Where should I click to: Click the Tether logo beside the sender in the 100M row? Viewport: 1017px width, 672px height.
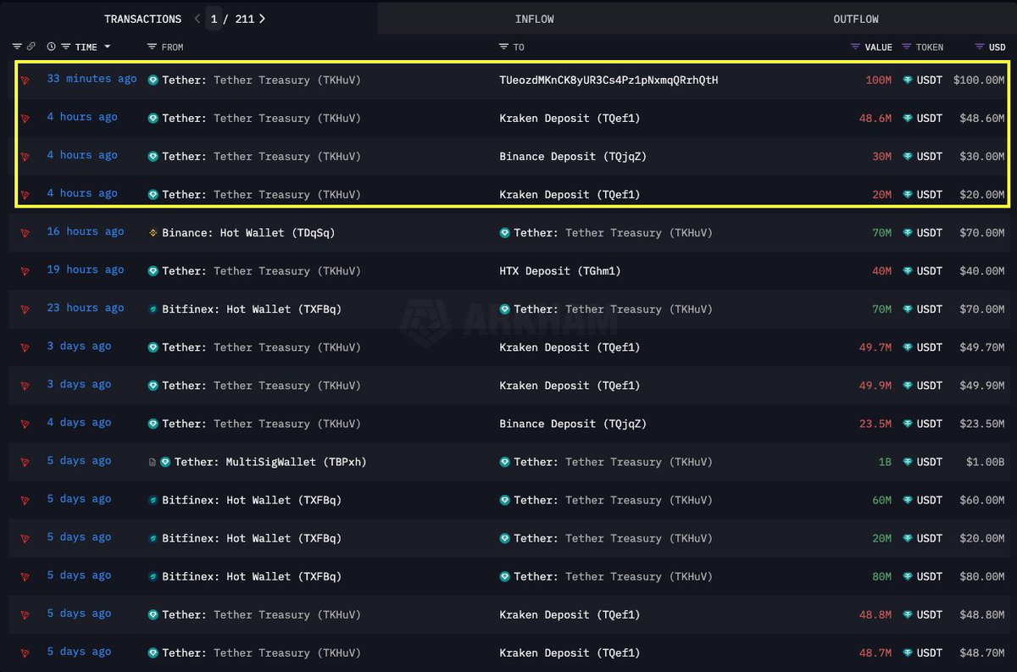(x=153, y=80)
